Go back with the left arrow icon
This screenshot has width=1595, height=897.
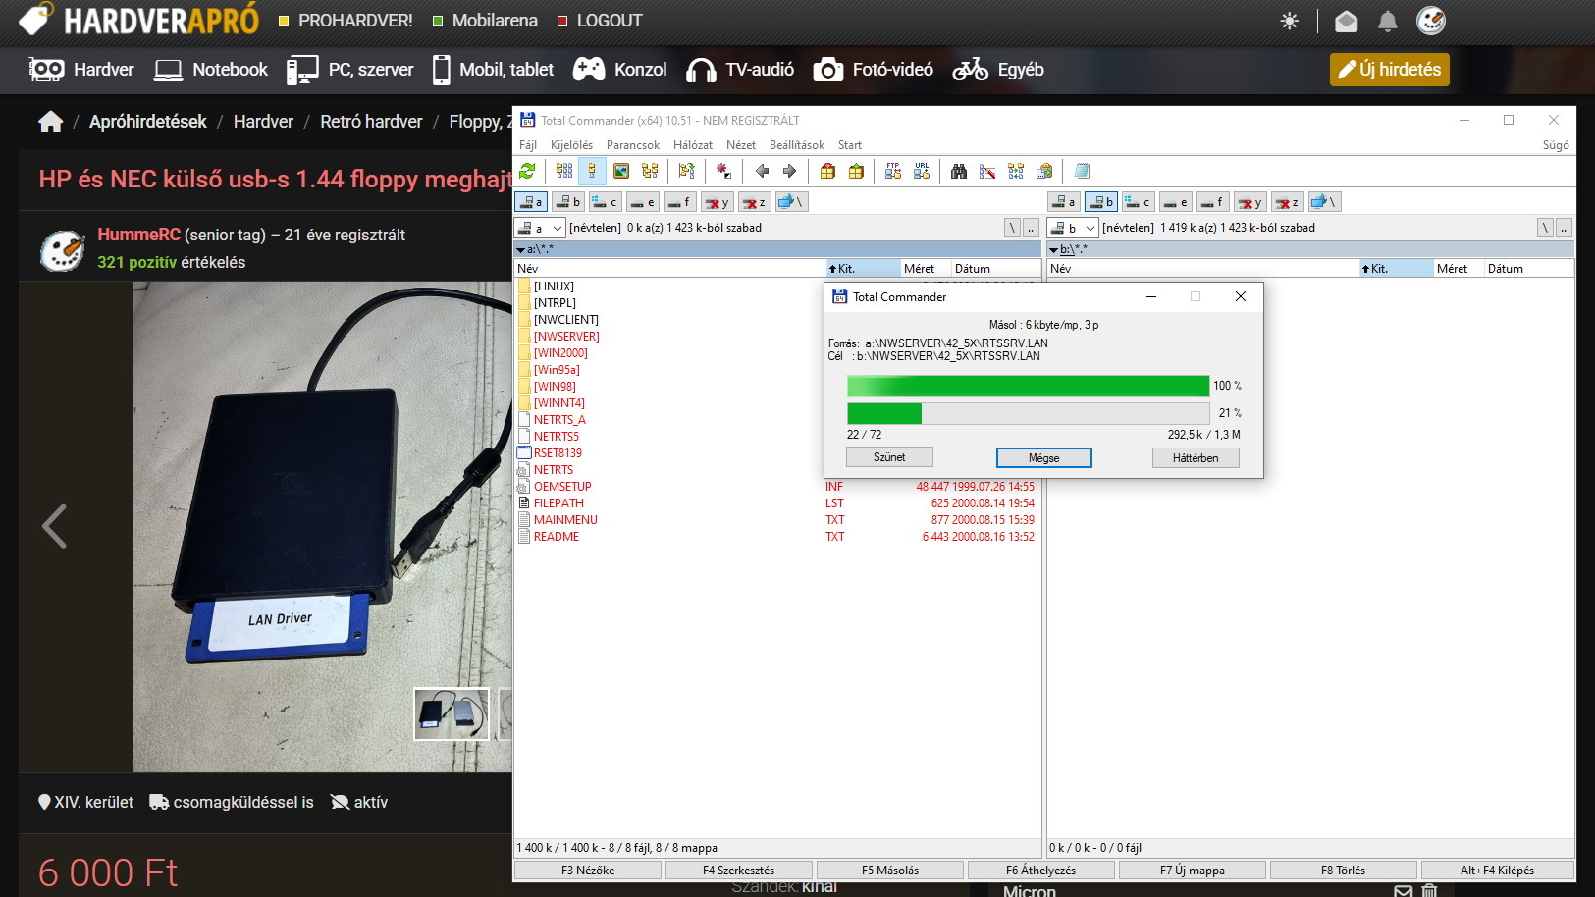[x=762, y=171]
